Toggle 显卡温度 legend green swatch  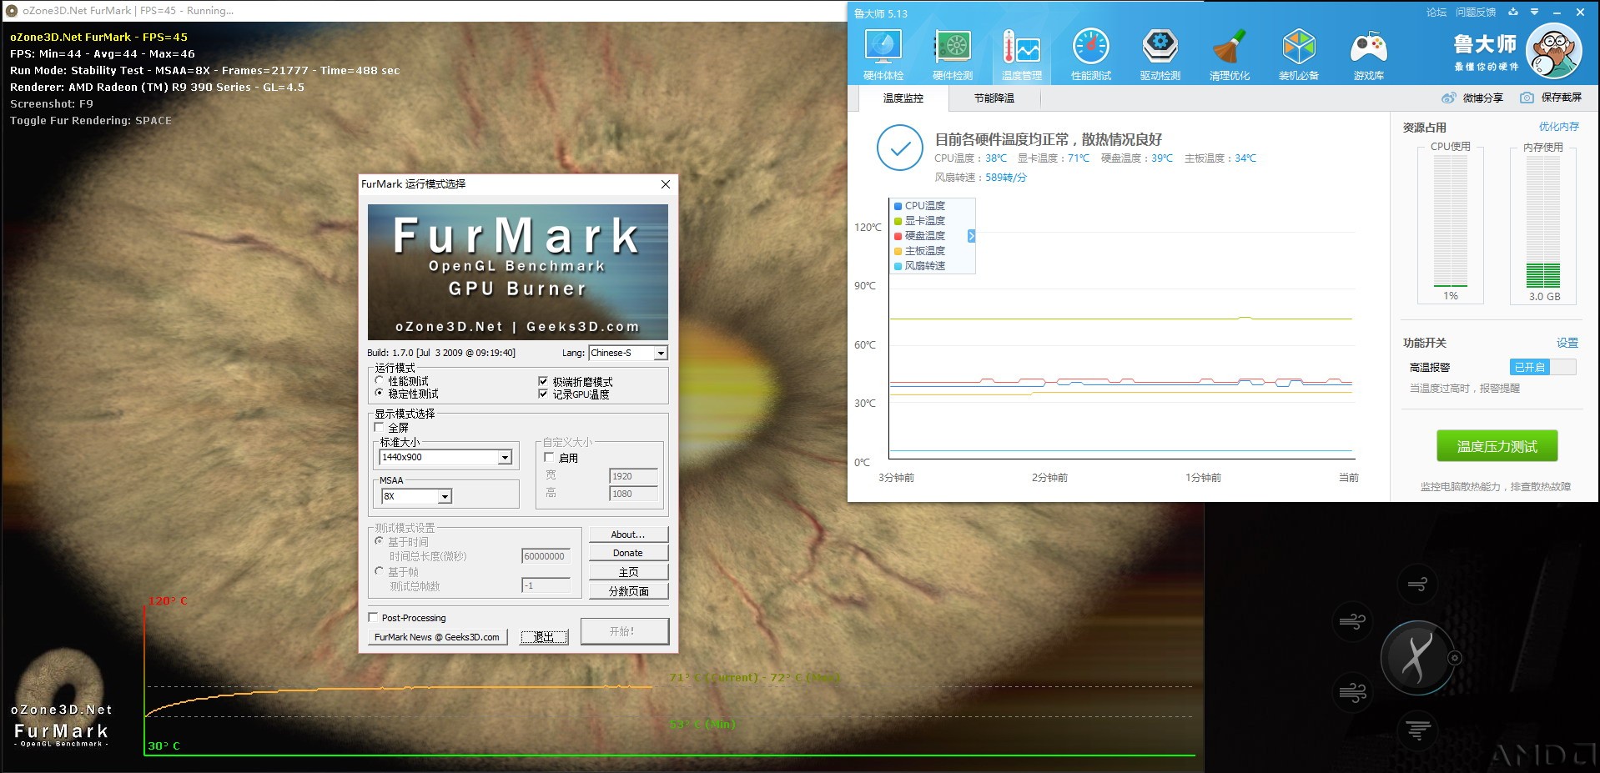(x=898, y=221)
